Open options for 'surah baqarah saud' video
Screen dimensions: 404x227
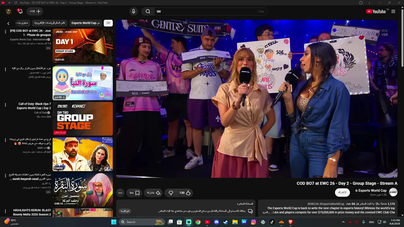tap(5, 176)
